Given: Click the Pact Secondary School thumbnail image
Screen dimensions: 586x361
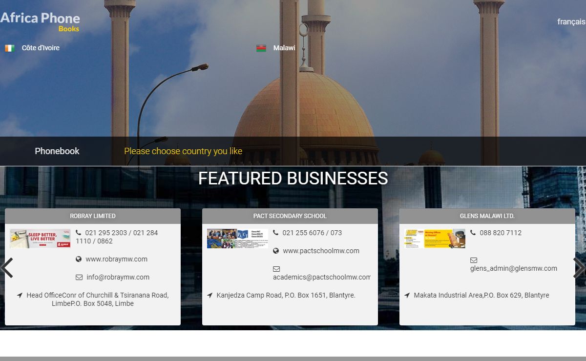Looking at the screenshot, I should coord(237,239).
